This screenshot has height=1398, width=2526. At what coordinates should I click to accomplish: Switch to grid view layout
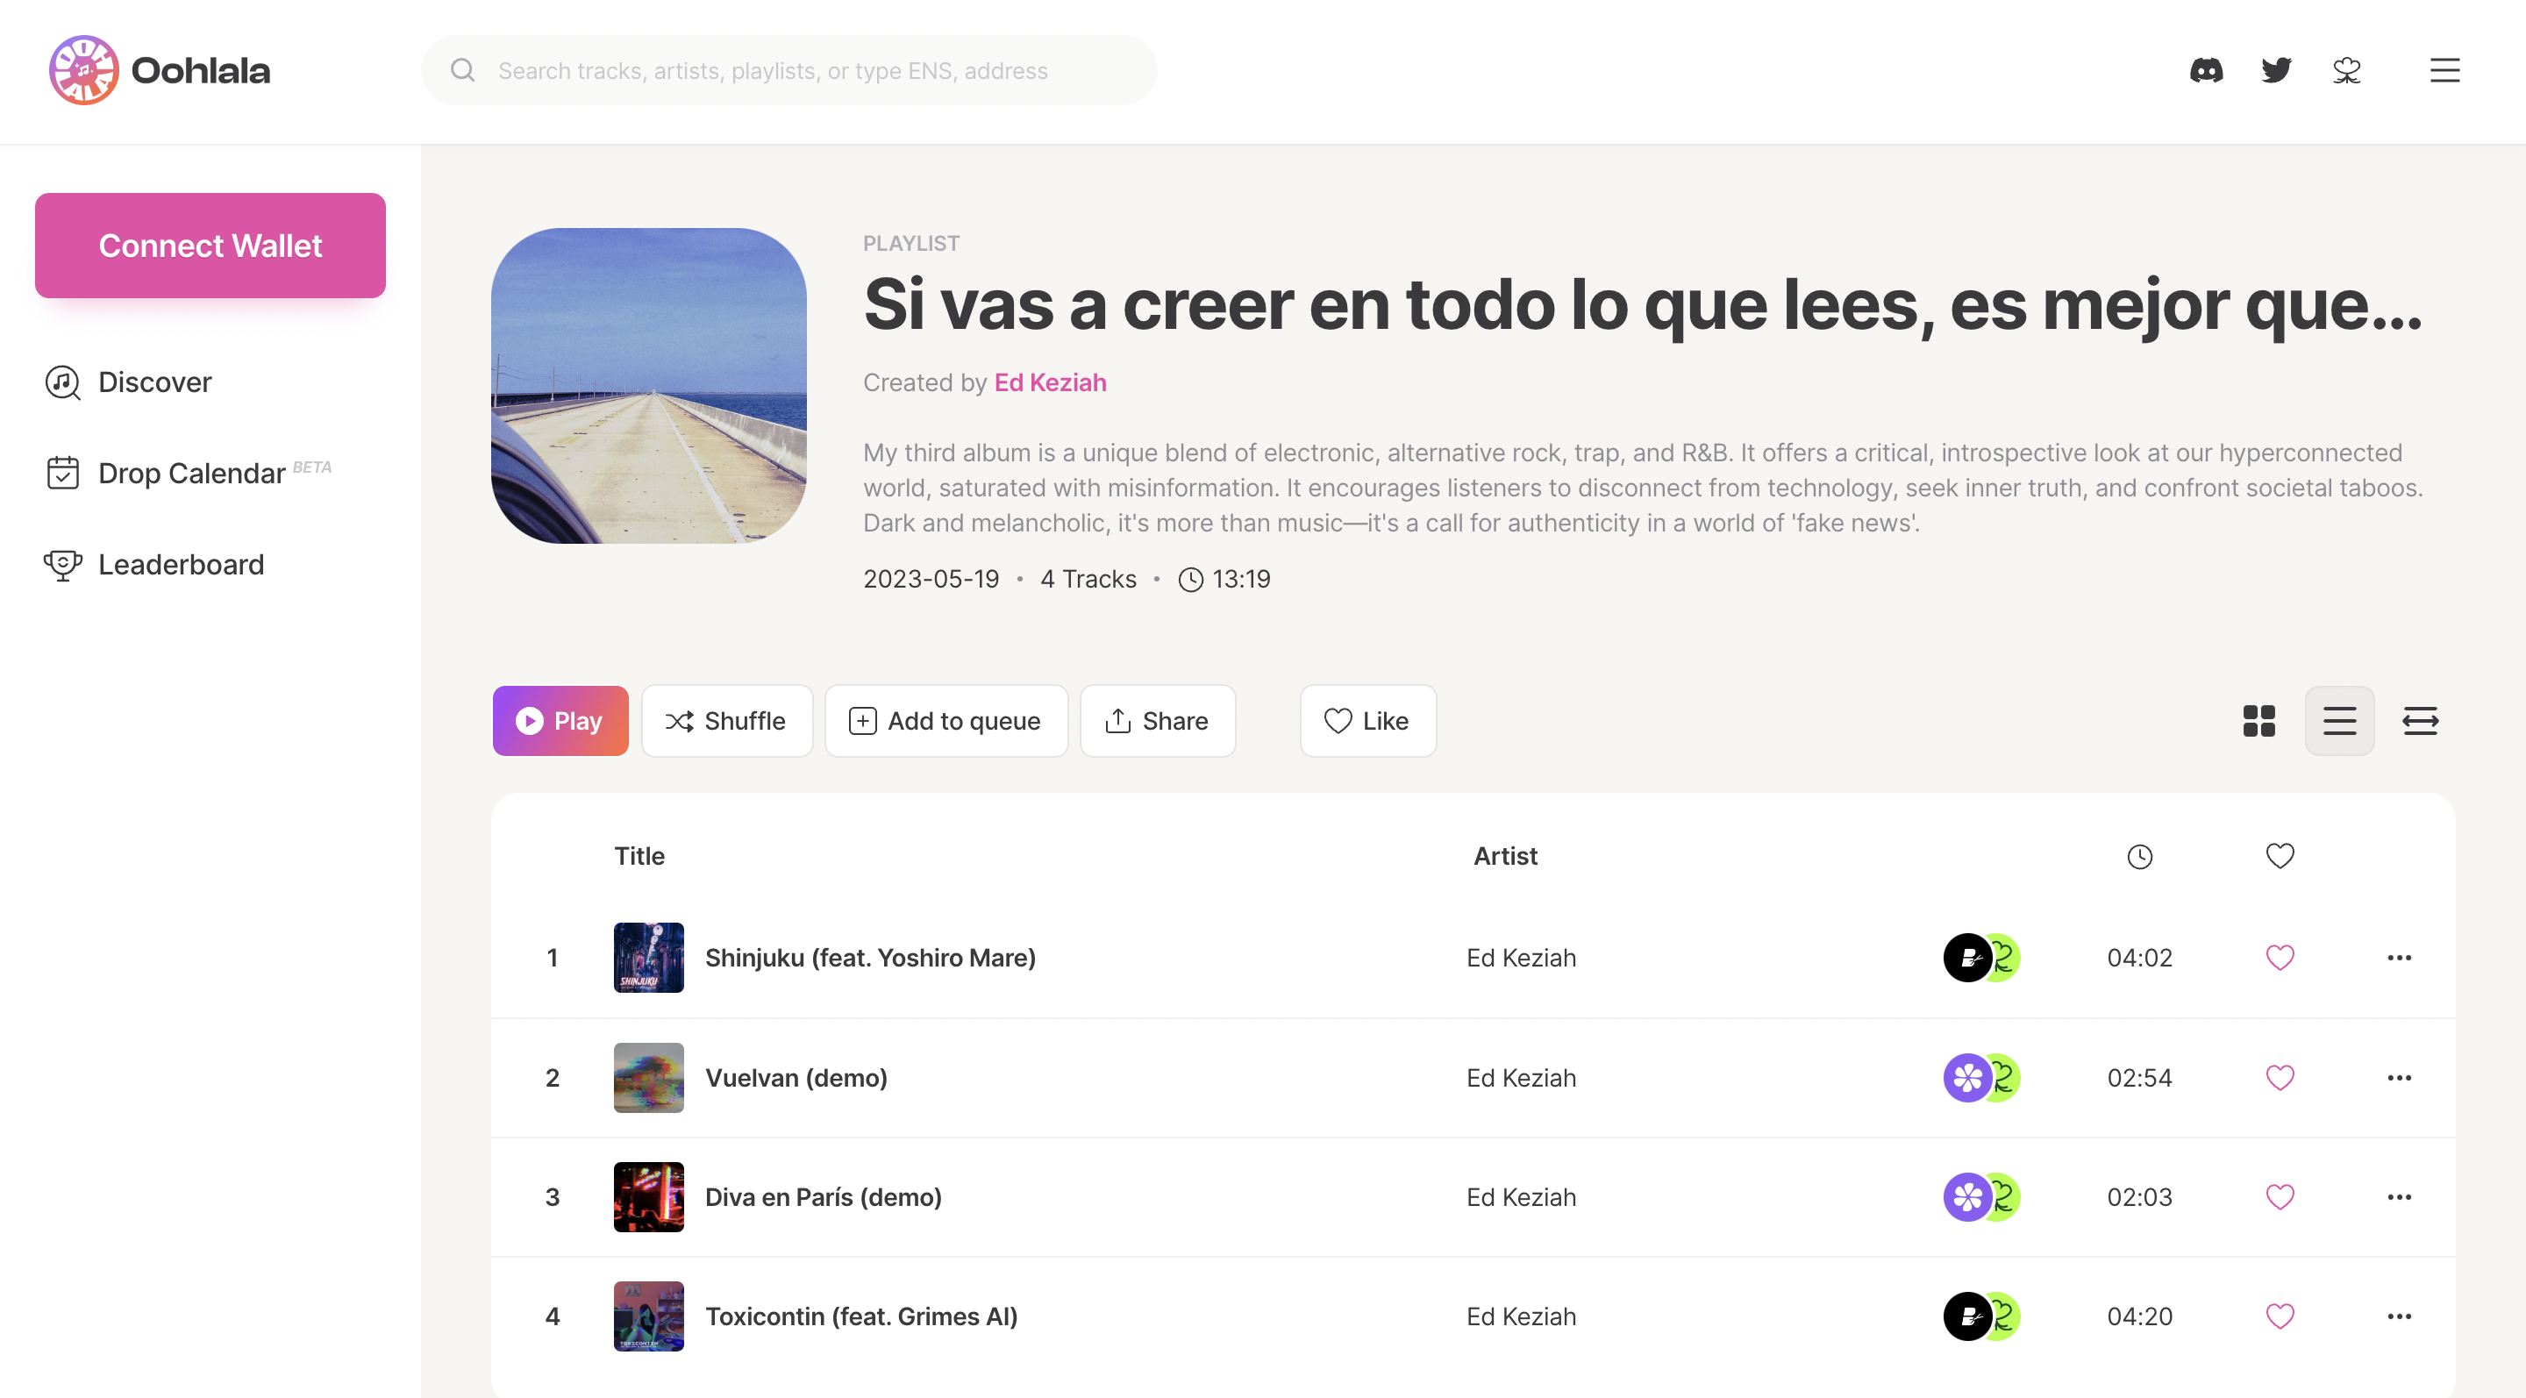tap(2259, 721)
